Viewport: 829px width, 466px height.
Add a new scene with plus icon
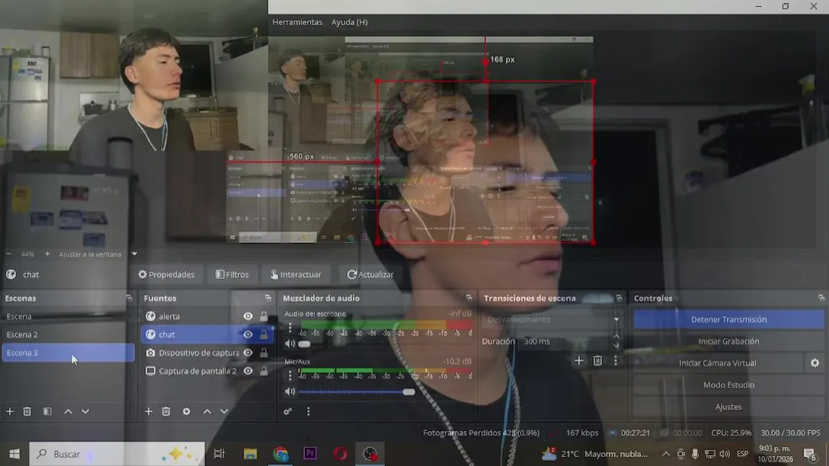(x=10, y=412)
